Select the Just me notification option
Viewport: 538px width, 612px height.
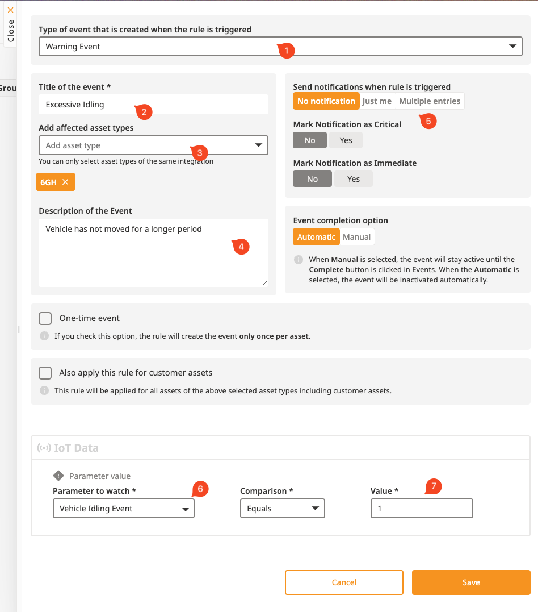pyautogui.click(x=377, y=101)
